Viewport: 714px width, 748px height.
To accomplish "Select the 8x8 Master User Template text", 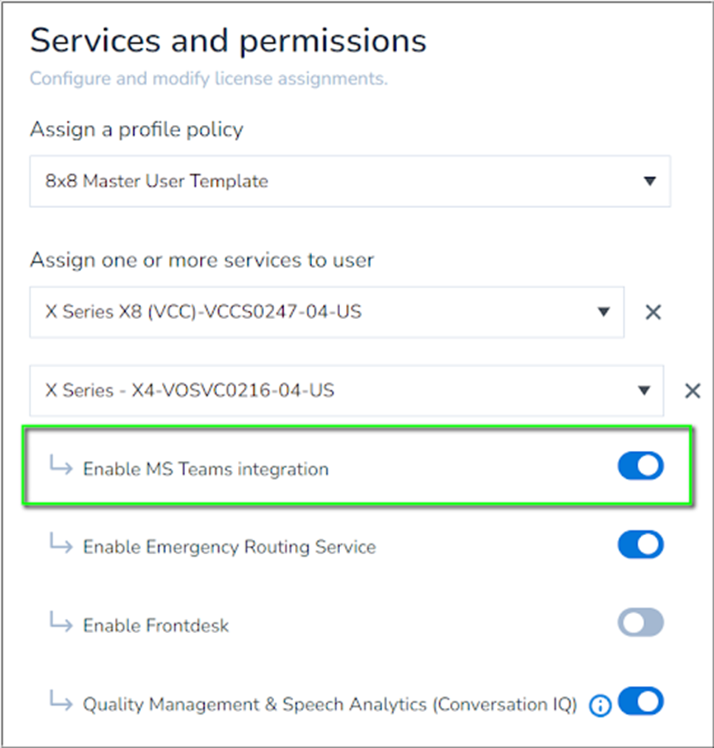I will (157, 181).
